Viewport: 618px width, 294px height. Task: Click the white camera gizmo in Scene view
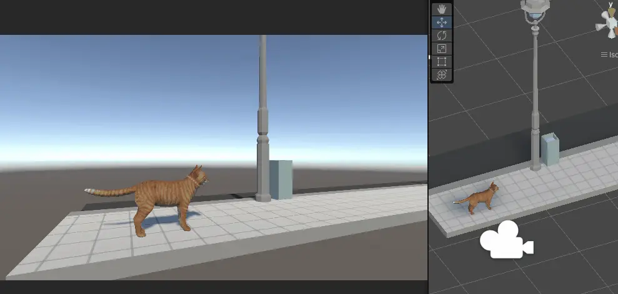[506, 240]
